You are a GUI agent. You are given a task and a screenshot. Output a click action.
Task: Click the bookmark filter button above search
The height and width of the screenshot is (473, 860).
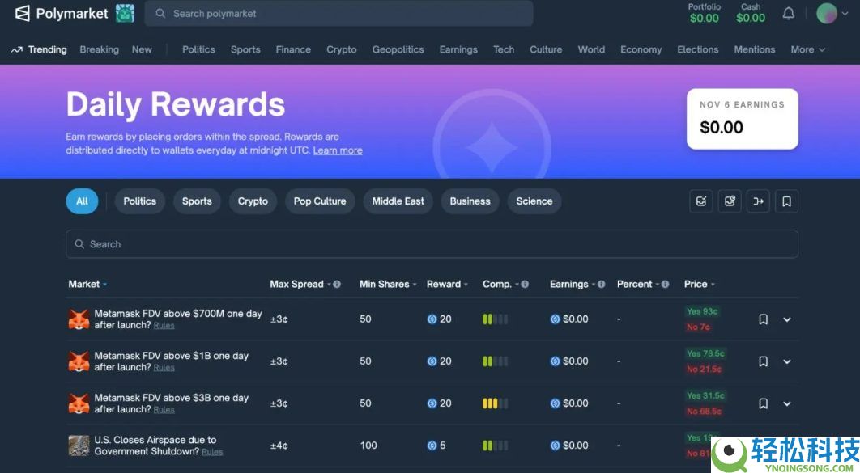pos(785,201)
